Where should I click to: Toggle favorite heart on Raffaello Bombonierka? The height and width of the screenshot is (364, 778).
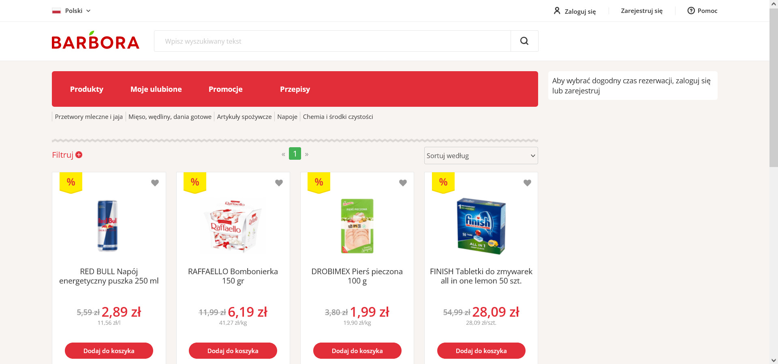pyautogui.click(x=279, y=183)
